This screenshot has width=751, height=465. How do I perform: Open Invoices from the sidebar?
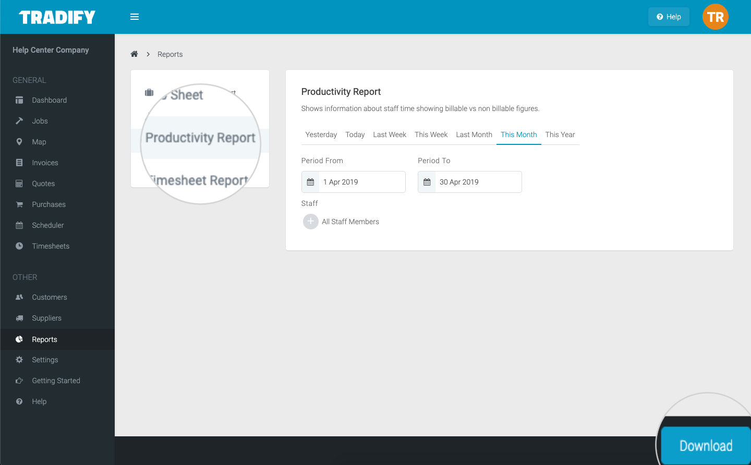[57, 163]
